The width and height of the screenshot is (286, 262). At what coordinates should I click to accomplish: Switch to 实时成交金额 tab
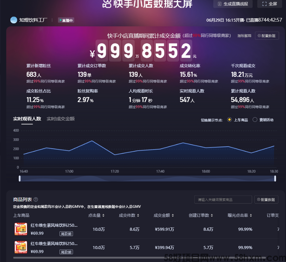point(61,119)
